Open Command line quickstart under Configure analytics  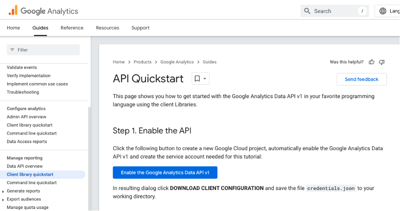click(x=31, y=133)
